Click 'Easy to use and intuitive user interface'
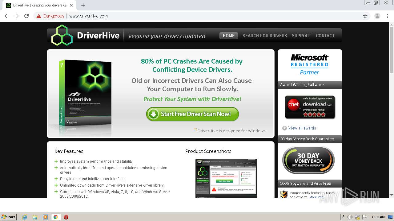The image size is (394, 221). pos(92,179)
